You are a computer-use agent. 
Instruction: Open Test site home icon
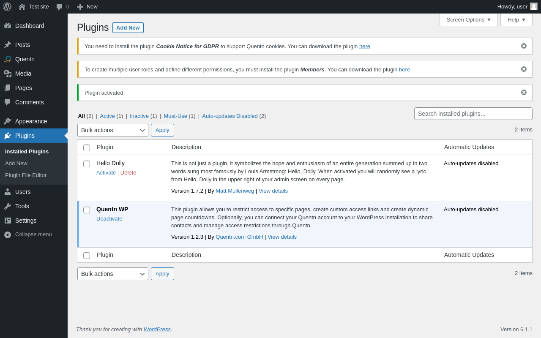coord(22,7)
